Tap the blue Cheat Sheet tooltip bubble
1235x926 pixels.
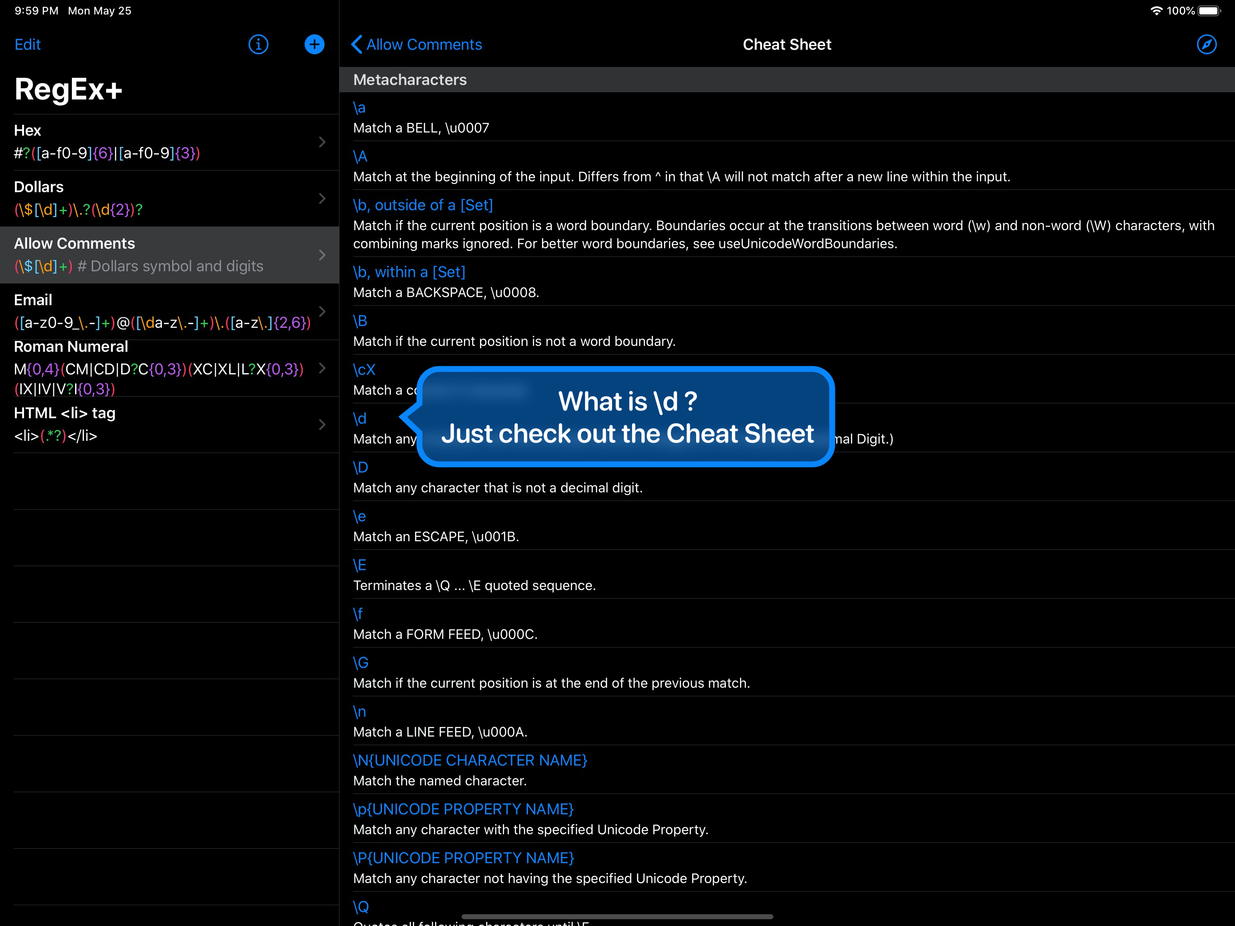tap(626, 416)
